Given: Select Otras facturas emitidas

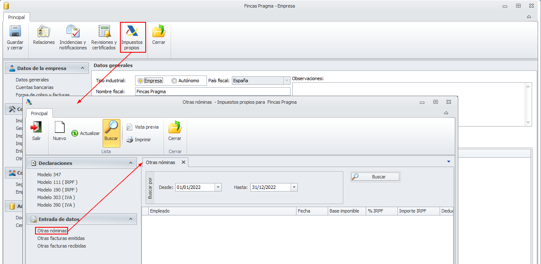Looking at the screenshot, I should pos(61,238).
